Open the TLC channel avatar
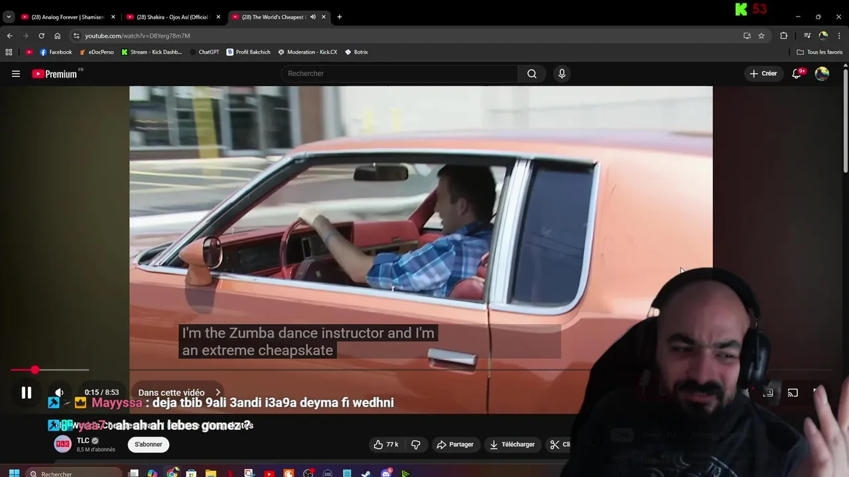 pos(62,444)
